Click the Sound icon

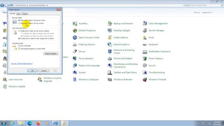[x=145, y=65]
